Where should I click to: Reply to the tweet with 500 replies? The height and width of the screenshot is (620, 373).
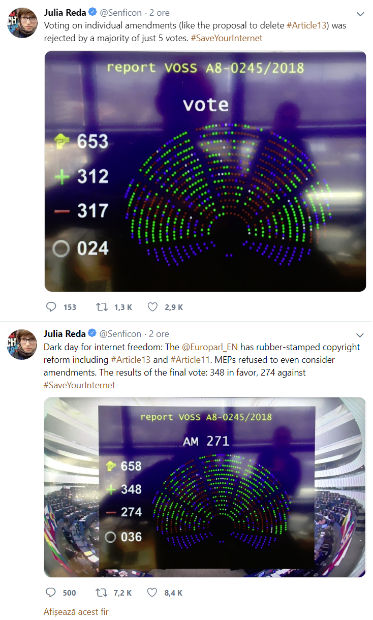[x=51, y=593]
